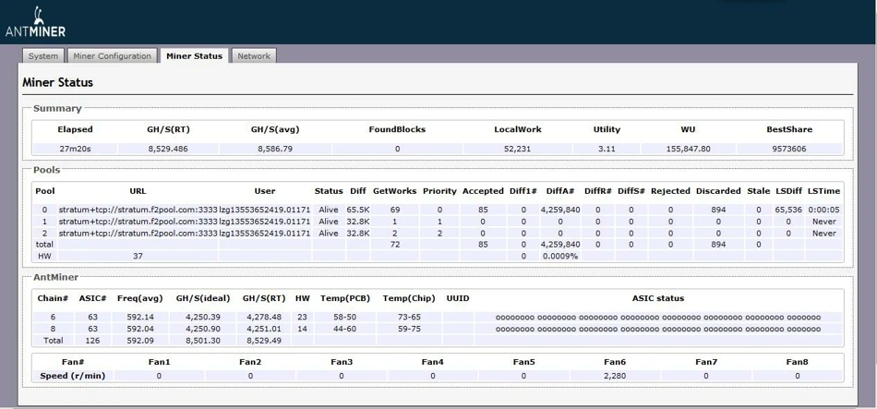Viewport: 877px width, 409px height.
Task: Click pool 1 Status Alive
Action: [x=329, y=222]
